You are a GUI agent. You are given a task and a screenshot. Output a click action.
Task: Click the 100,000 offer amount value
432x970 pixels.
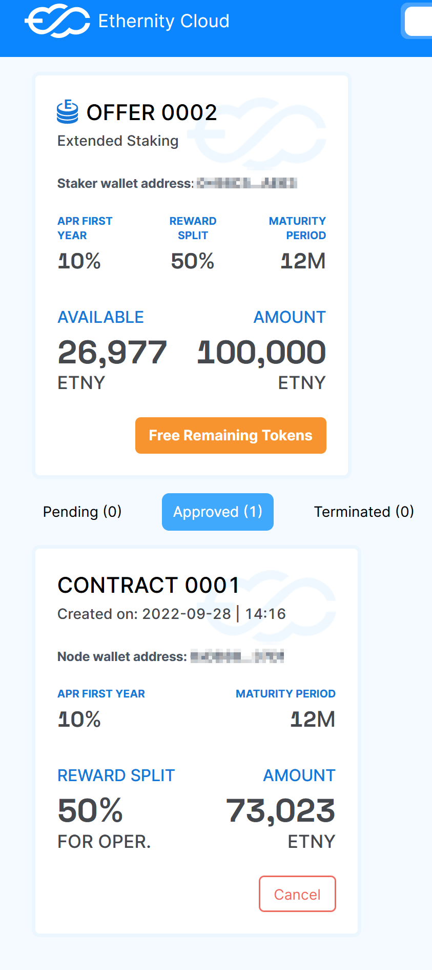pyautogui.click(x=261, y=353)
